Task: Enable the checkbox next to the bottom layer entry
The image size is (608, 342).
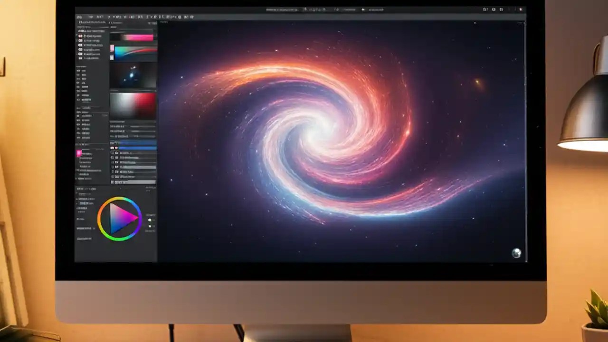Action: pyautogui.click(x=112, y=182)
